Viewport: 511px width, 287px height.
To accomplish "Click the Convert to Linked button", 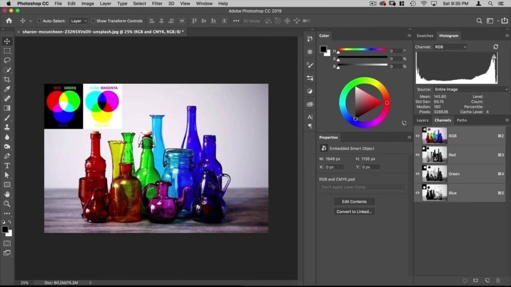I will 354,211.
